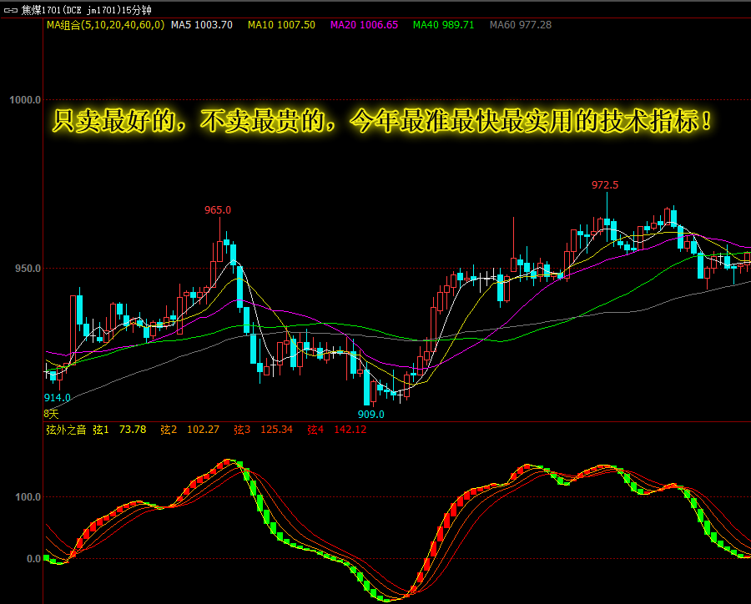The height and width of the screenshot is (604, 751).
Task: Select the 弦4 142.12 indicator value
Action: tap(337, 430)
